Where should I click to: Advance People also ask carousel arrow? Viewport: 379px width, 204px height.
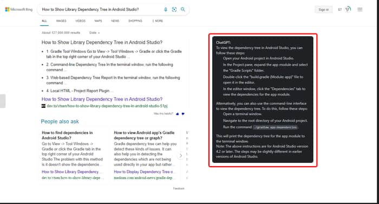[x=180, y=156]
